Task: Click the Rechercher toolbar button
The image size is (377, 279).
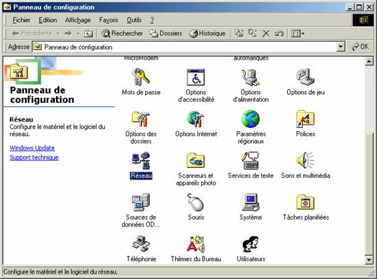Action: 122,34
